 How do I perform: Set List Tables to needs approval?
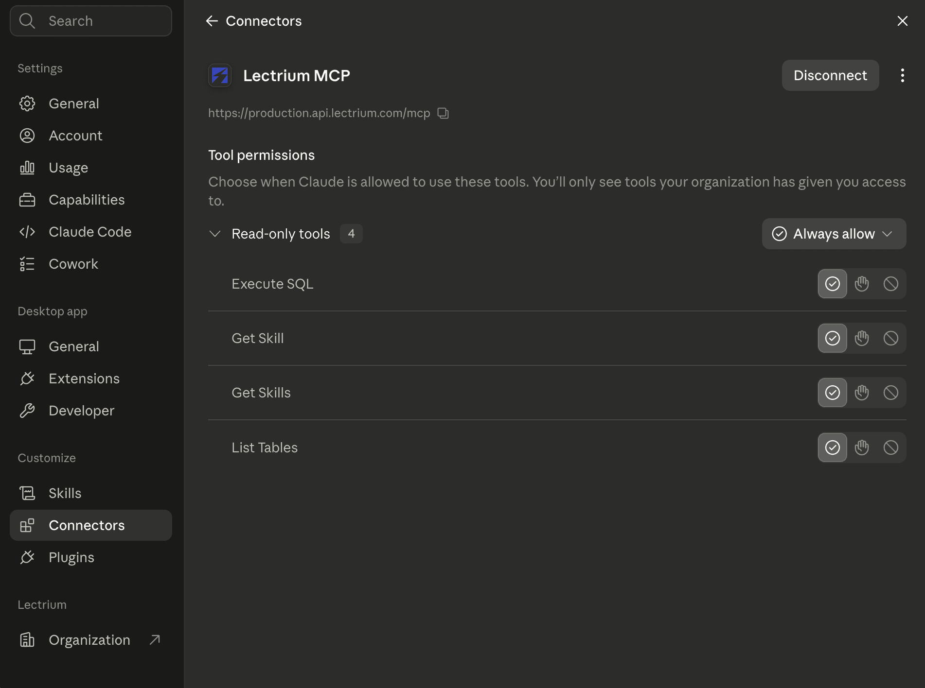pos(862,447)
